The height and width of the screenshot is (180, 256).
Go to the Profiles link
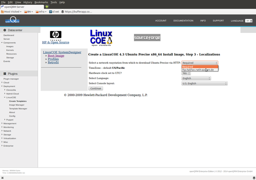[x=53, y=59]
